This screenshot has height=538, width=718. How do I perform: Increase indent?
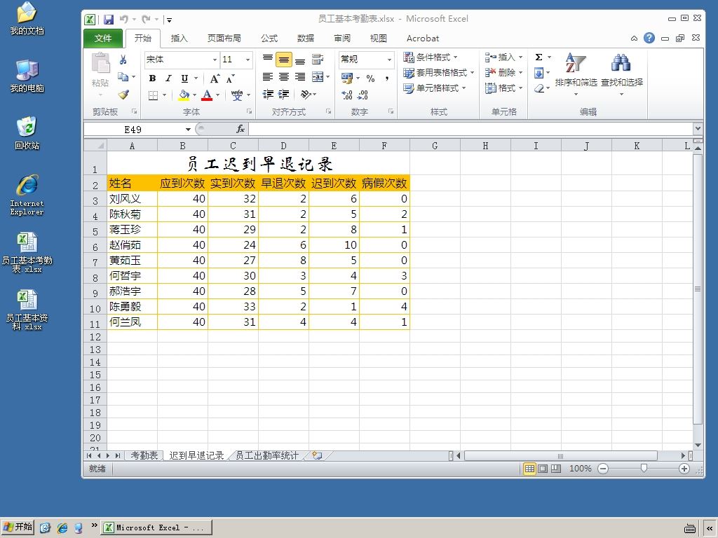pyautogui.click(x=284, y=95)
